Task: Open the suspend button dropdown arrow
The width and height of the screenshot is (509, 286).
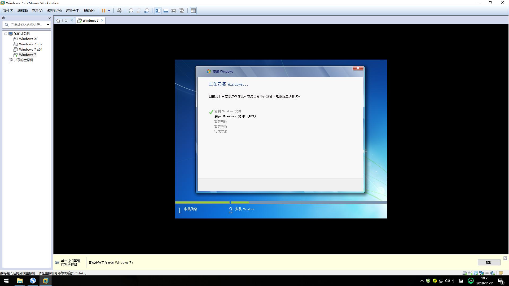Action: 109,11
